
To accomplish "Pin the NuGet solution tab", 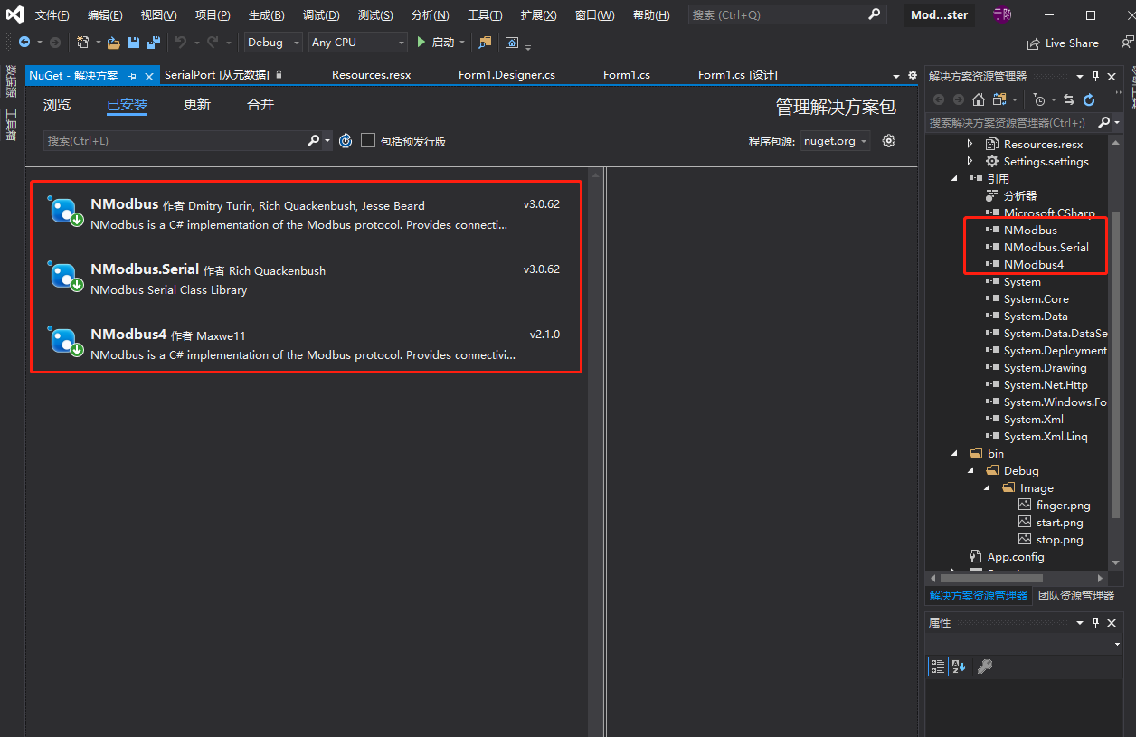I will pos(132,76).
